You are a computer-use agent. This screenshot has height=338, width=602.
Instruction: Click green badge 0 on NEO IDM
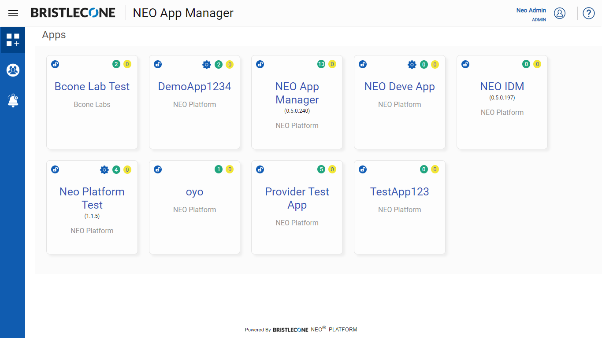point(526,64)
